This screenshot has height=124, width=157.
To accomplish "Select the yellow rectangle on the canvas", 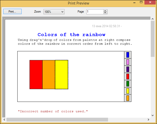I will point(62,74).
